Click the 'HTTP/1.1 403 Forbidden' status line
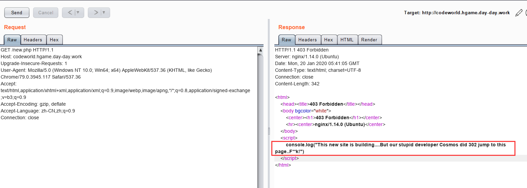 (302, 50)
